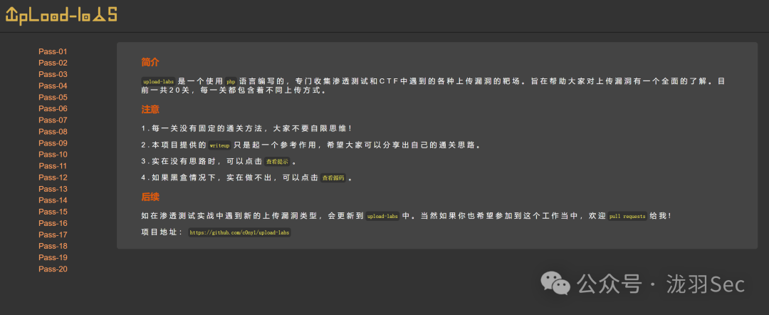This screenshot has height=315, width=769.
Task: Click the '项目地址：' label
Action: coord(162,232)
